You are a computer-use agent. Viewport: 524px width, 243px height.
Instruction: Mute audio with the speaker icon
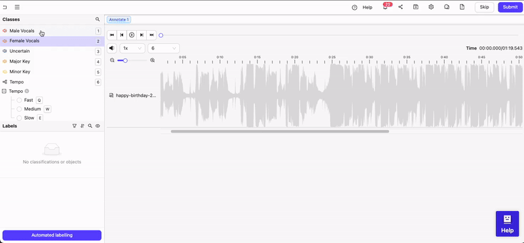(x=112, y=48)
